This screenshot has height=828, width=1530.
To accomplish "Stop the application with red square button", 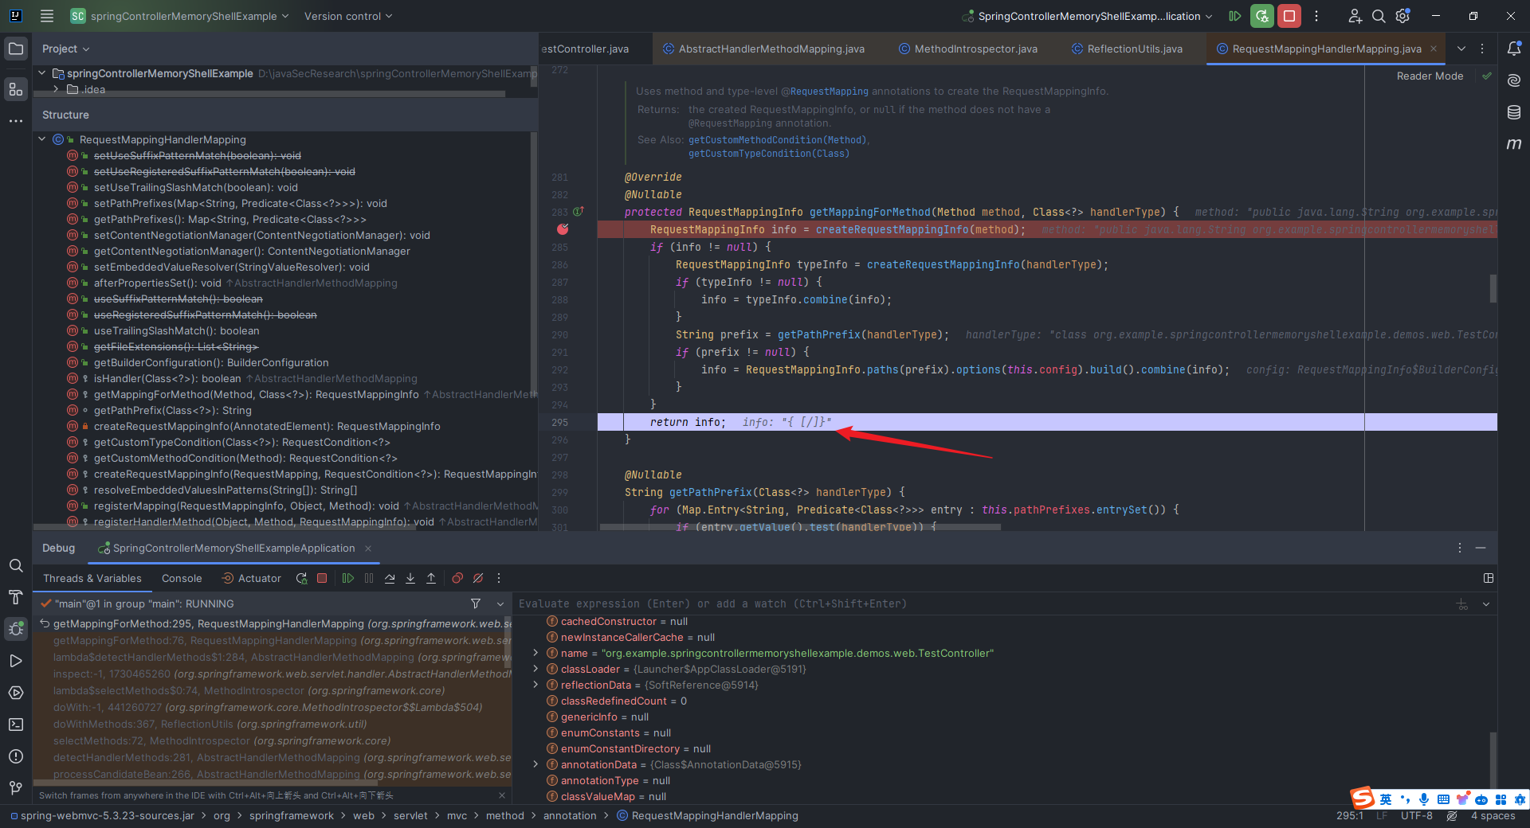I will 1289,16.
